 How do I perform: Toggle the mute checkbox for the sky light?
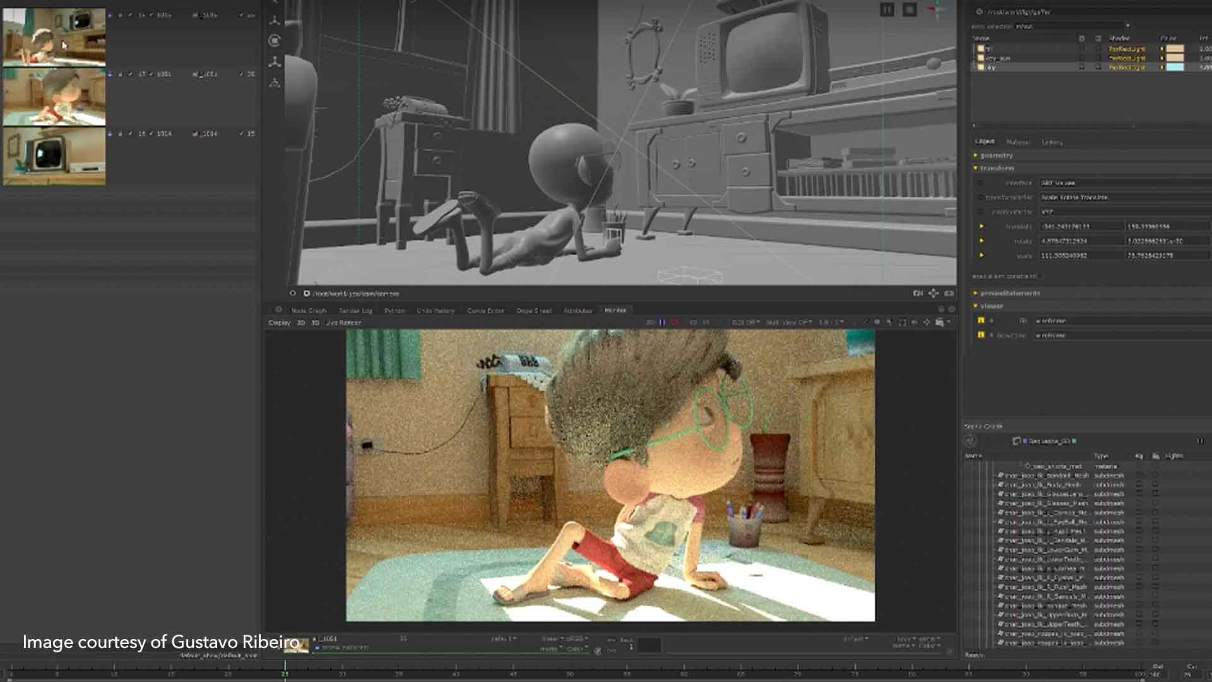[x=1081, y=67]
